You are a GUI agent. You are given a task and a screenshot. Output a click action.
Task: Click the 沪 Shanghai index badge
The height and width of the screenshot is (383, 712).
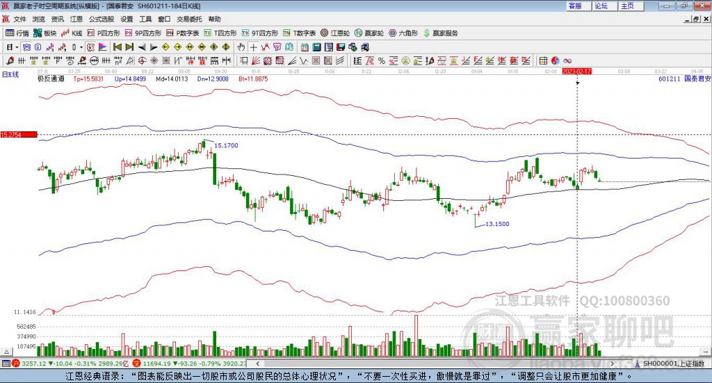pyautogui.click(x=16, y=364)
